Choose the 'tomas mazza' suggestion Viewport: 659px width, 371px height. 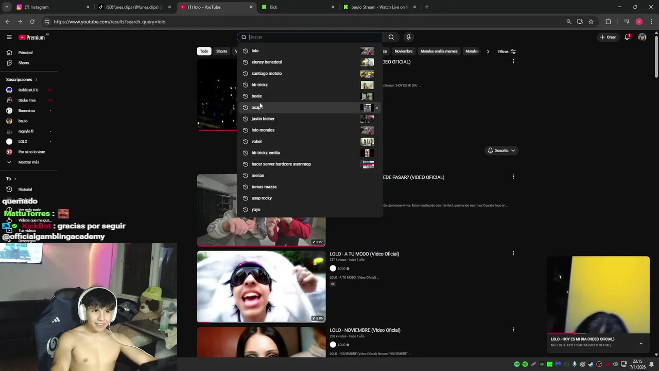[310, 187]
